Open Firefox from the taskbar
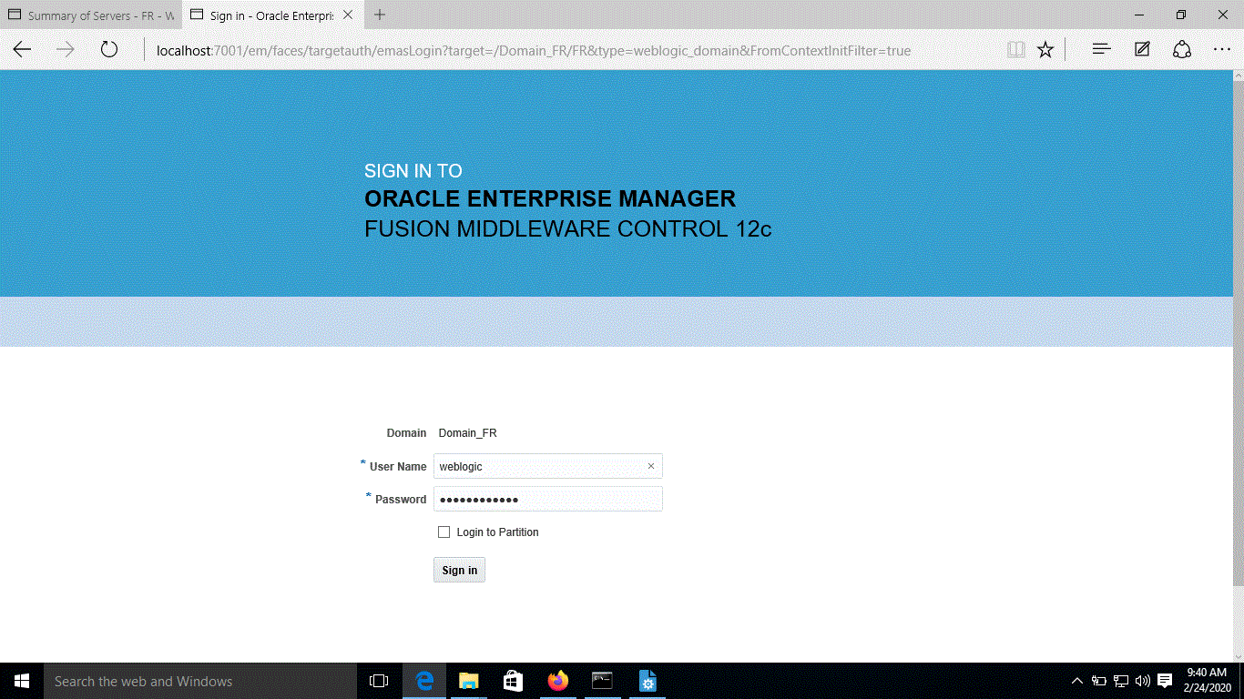The width and height of the screenshot is (1244, 699). [557, 681]
